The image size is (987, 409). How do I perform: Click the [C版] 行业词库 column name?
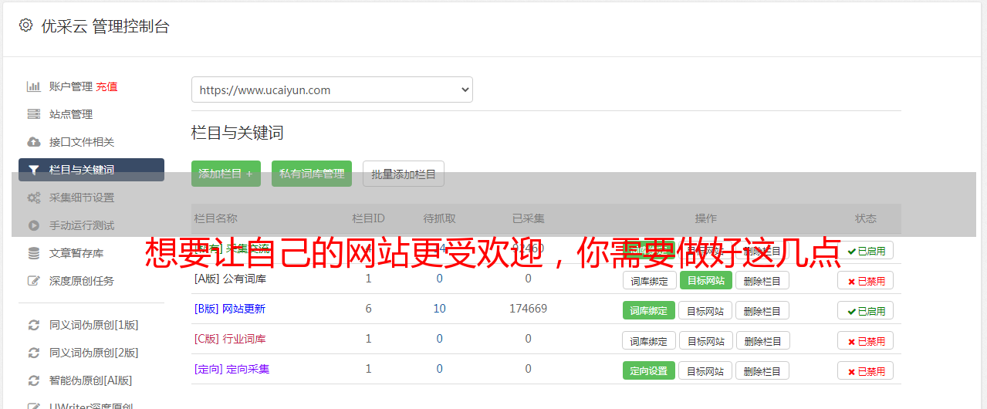pos(230,339)
